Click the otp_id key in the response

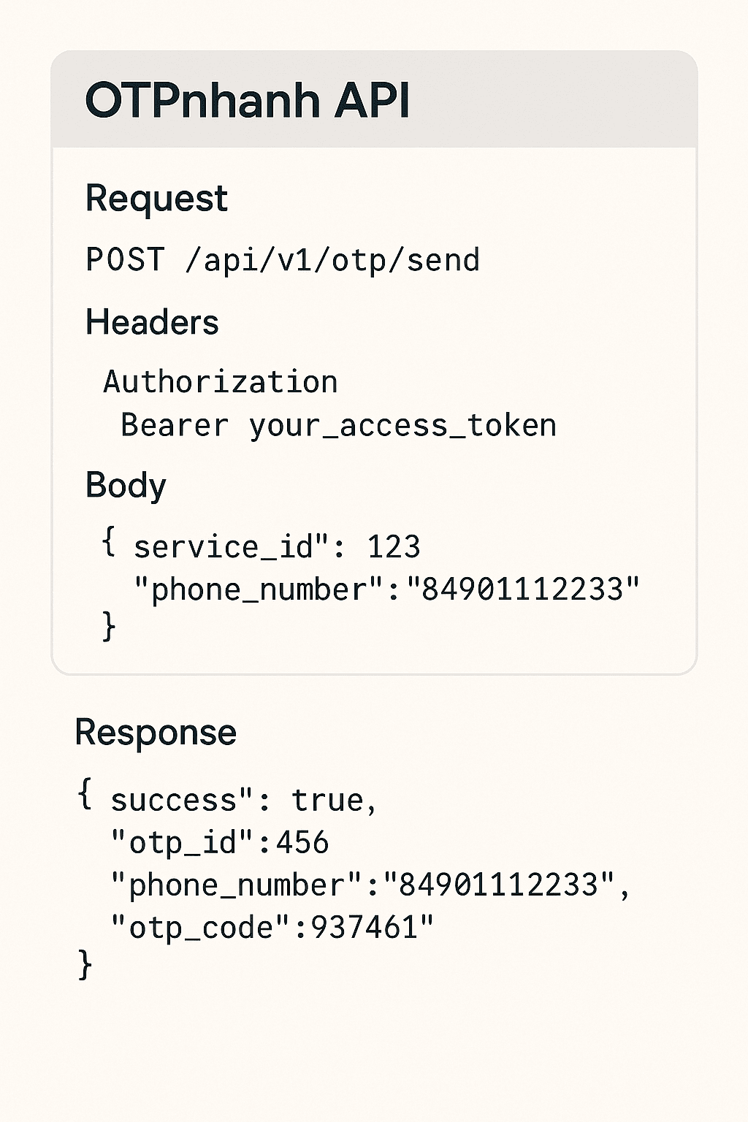(x=183, y=843)
